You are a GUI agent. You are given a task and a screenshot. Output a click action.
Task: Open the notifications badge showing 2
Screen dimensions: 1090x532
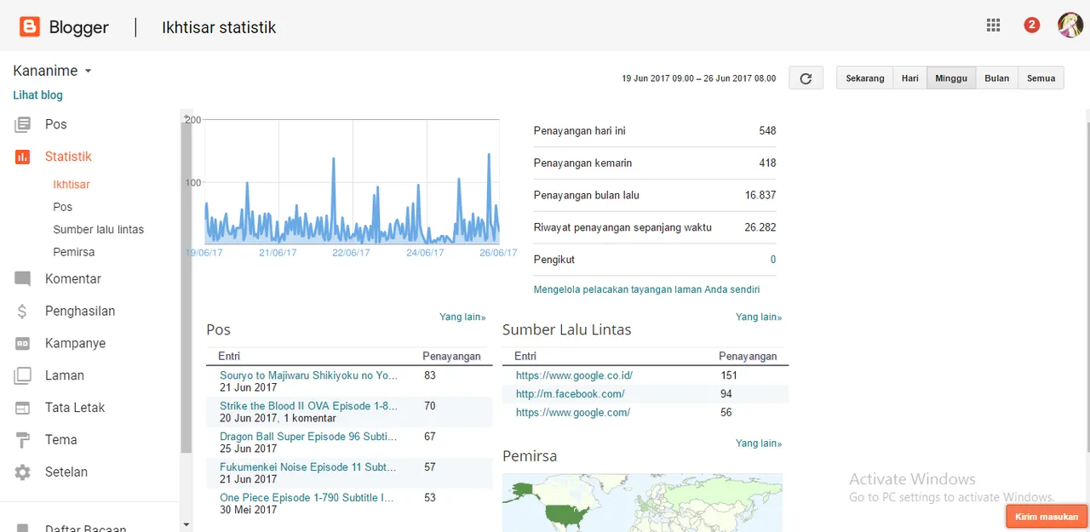click(x=1032, y=25)
